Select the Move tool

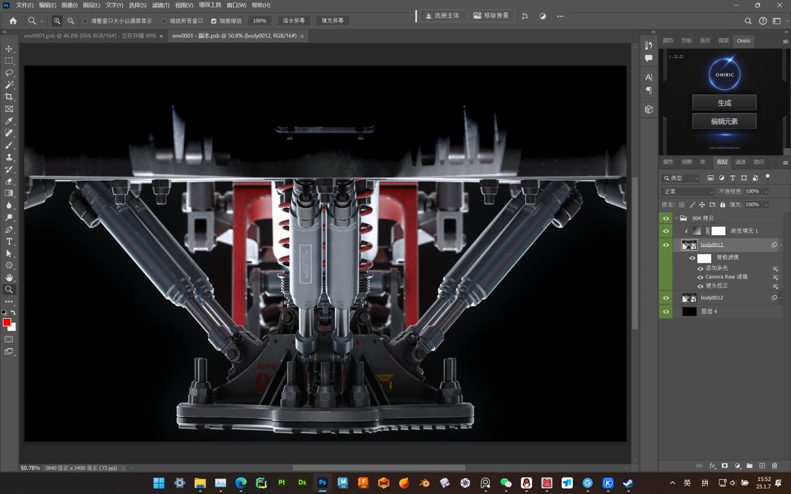[x=9, y=49]
